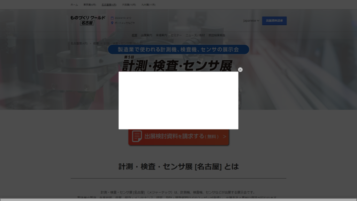This screenshot has width=357, height=201.
Task: Click the 出展資料請求 blue button
Action: (x=274, y=21)
